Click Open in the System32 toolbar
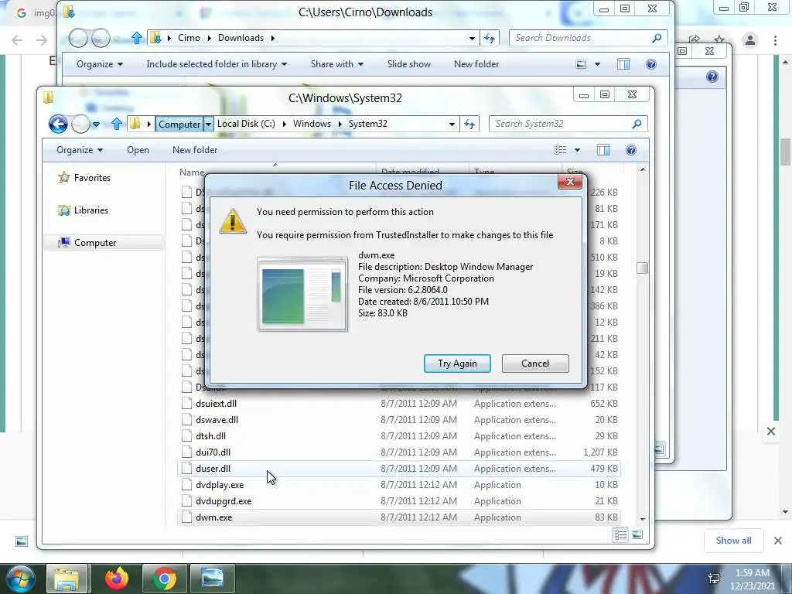792x594 pixels. click(138, 150)
